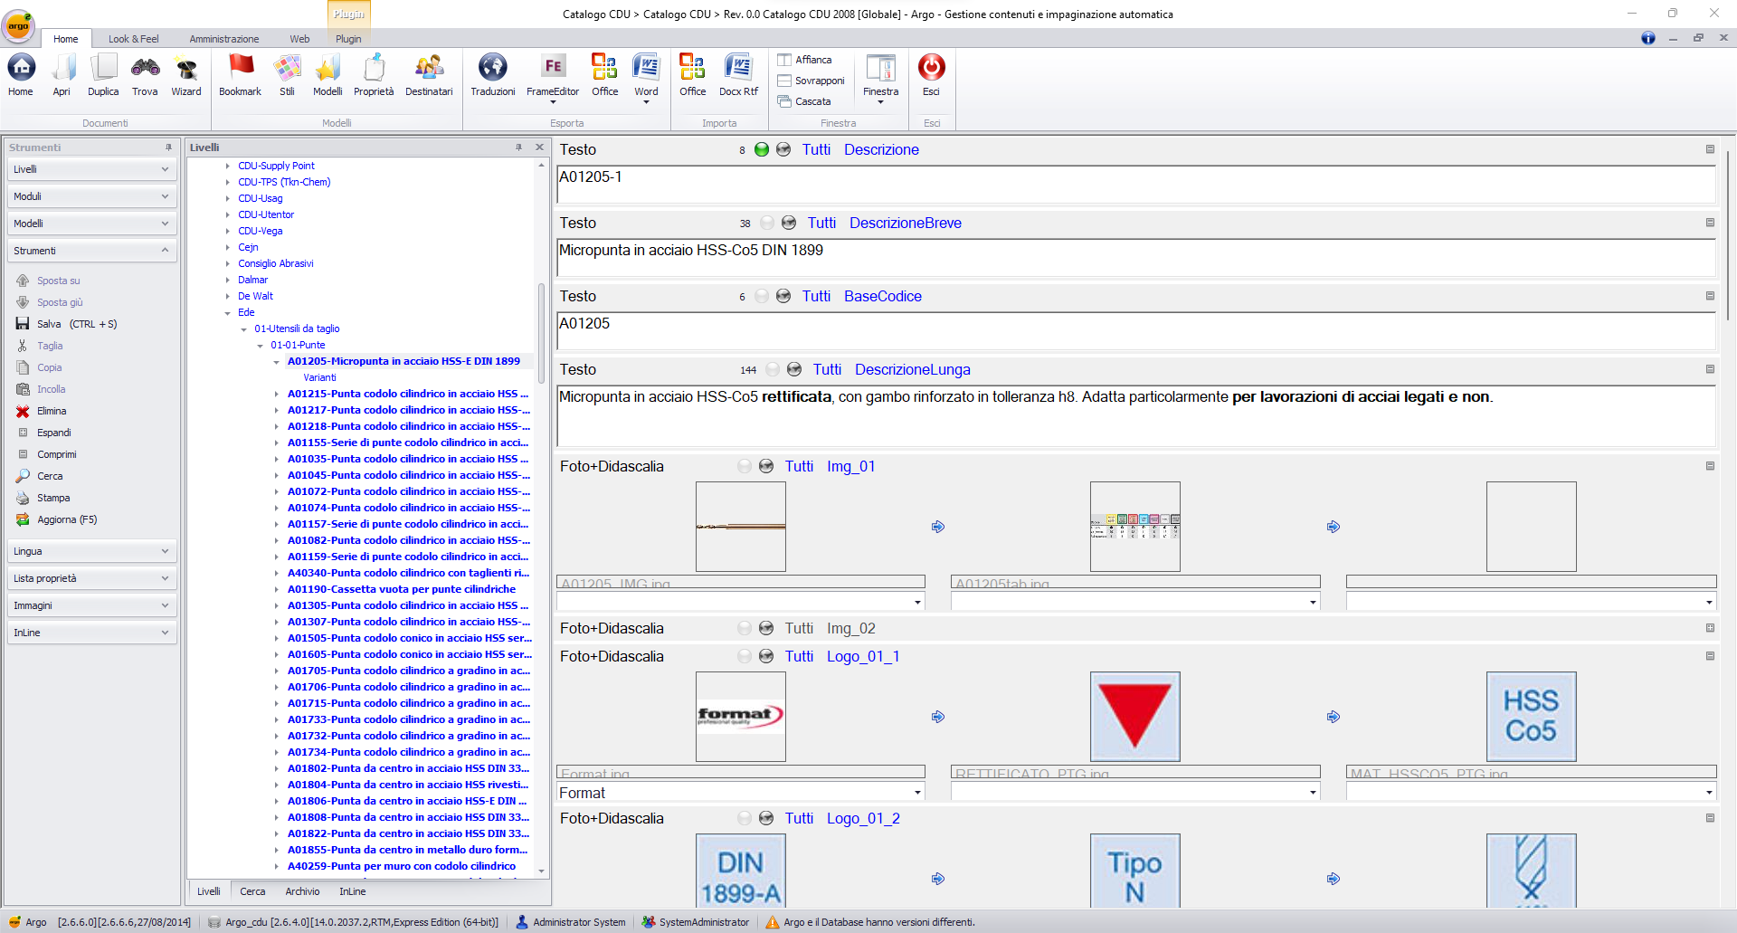
Task: Open the Traduzioni tool in the Esporta group
Action: coord(492,77)
